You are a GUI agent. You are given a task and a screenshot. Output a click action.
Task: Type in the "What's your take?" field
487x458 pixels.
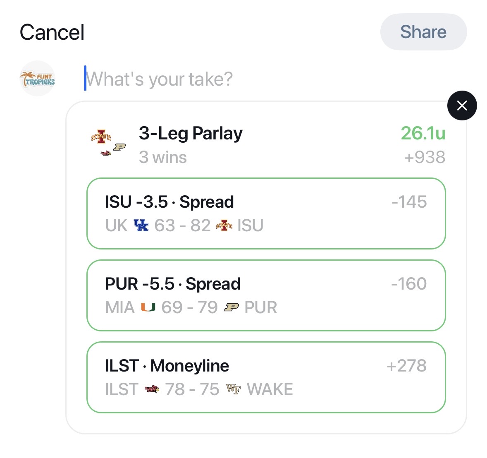tap(207, 79)
